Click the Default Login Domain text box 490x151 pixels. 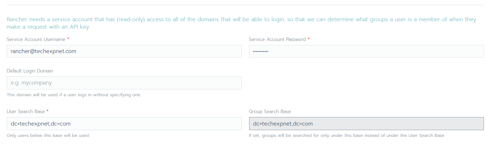124,83
